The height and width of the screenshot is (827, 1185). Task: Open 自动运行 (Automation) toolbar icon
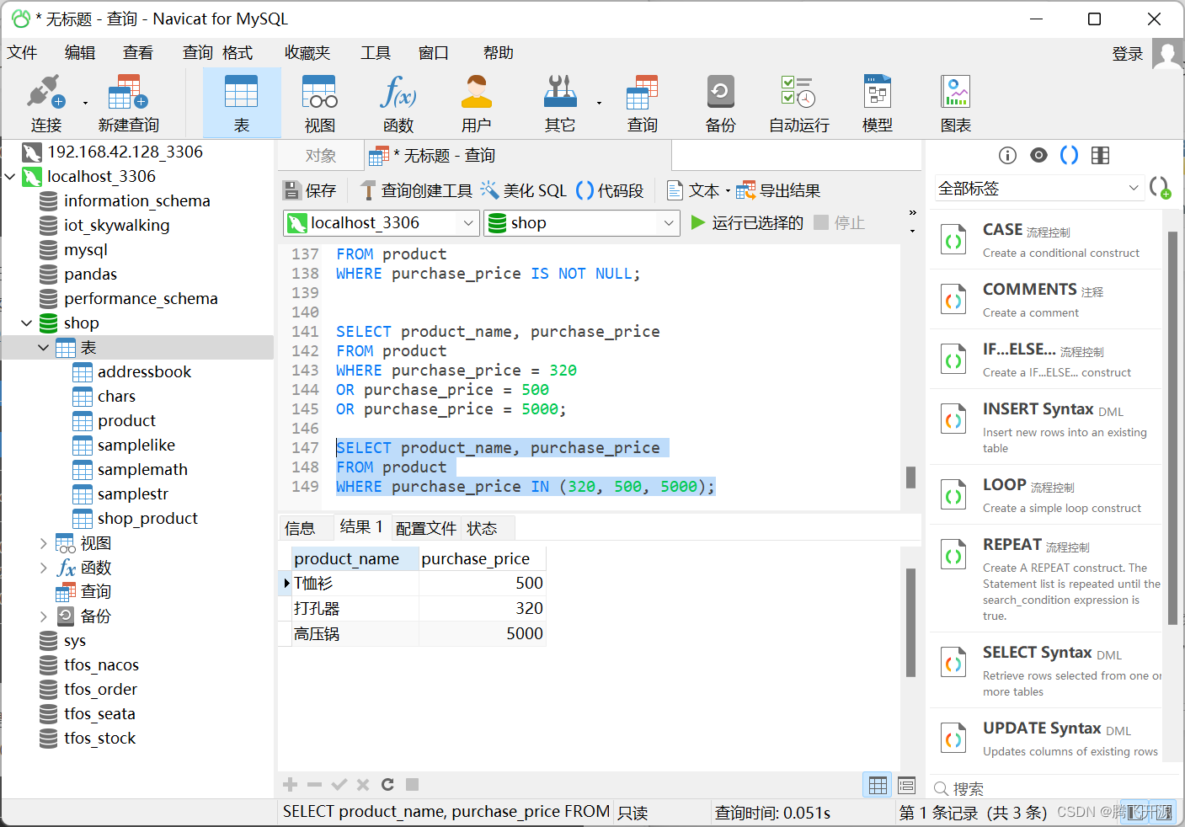798,103
